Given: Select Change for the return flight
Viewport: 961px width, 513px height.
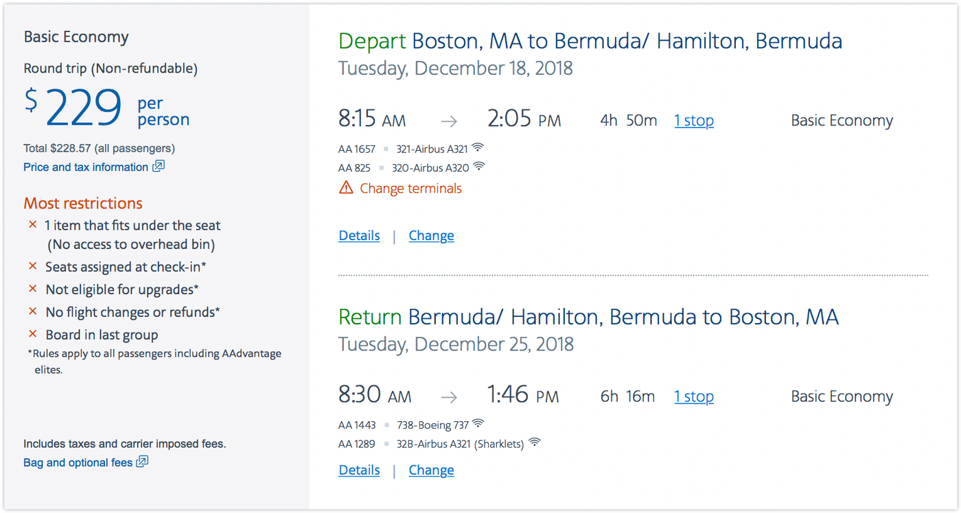Looking at the screenshot, I should pyautogui.click(x=431, y=470).
